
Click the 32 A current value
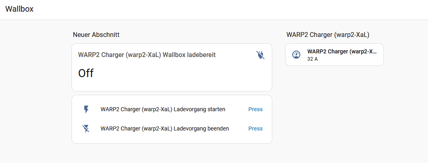pos(312,59)
